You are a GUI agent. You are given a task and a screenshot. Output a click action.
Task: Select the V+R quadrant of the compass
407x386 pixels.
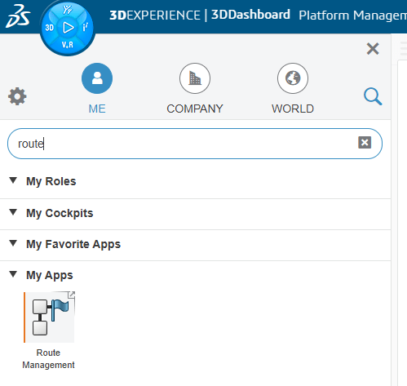[68, 45]
